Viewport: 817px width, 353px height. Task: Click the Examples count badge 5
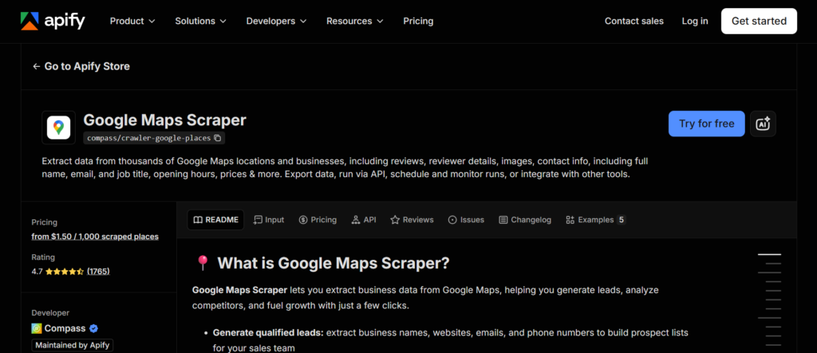coord(621,220)
